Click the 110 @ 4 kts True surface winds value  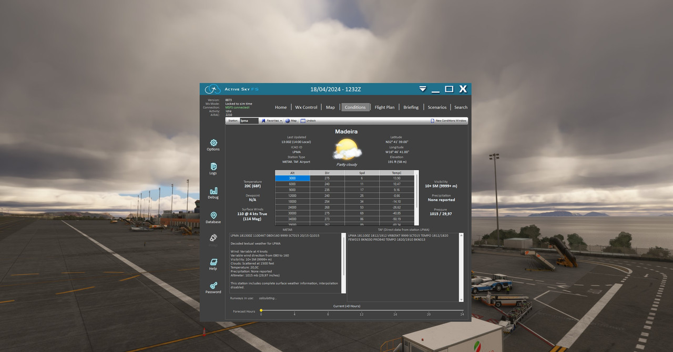point(252,214)
